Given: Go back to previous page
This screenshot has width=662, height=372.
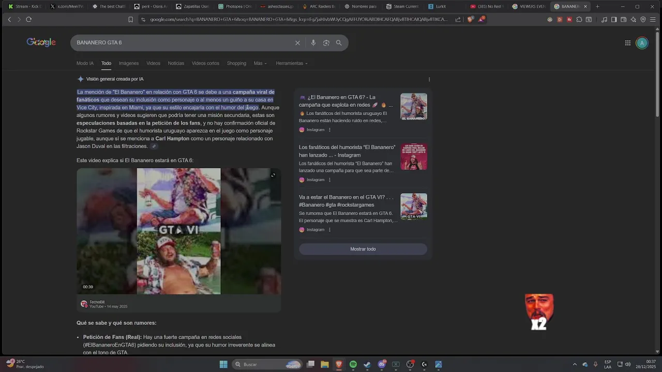Looking at the screenshot, I should (x=9, y=20).
